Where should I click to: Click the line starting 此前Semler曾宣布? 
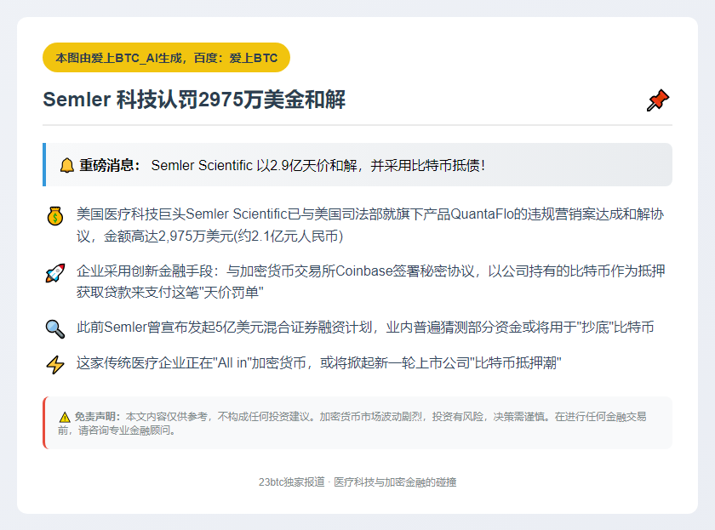pos(365,328)
